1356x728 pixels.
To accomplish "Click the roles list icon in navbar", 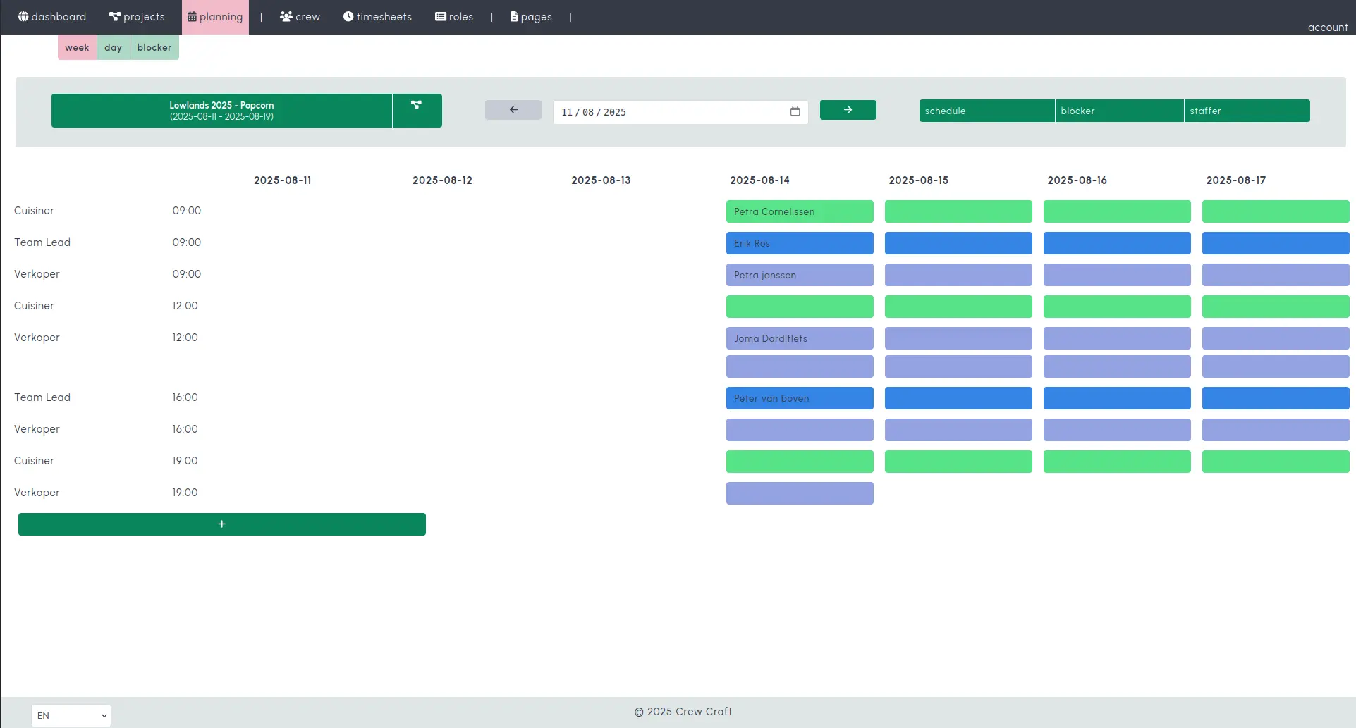I will (x=440, y=16).
